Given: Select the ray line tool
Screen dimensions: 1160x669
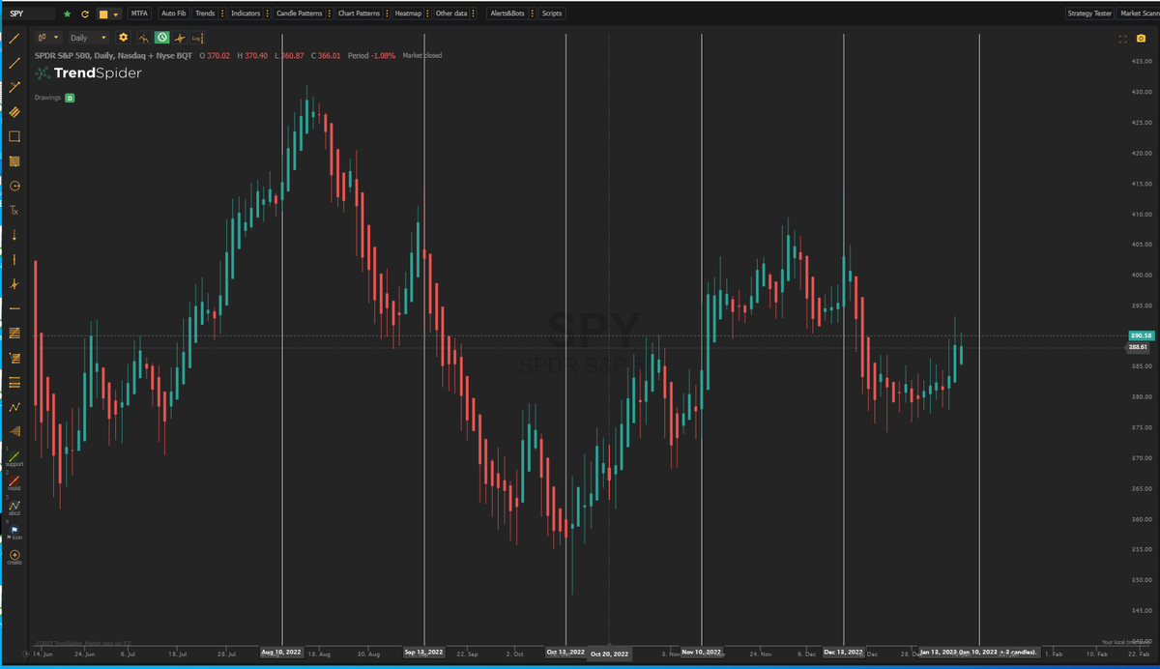Looking at the screenshot, I should point(14,63).
